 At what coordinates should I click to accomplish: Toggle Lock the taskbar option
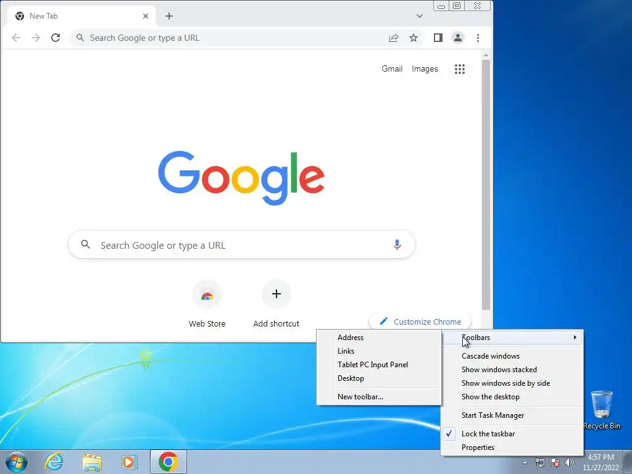[x=512, y=434]
